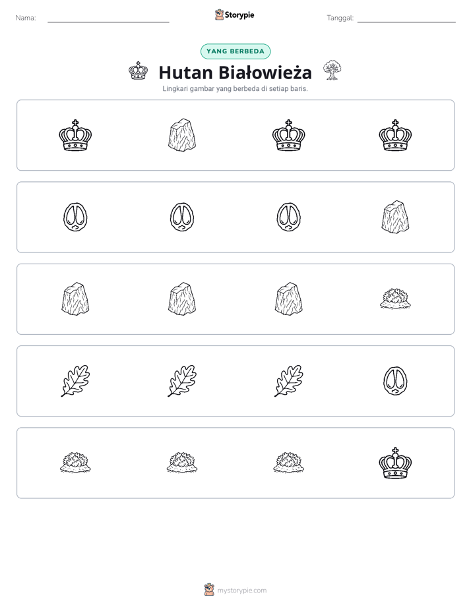Click the first hoof print in row two
Screen dimensions: 471x609
pos(75,217)
